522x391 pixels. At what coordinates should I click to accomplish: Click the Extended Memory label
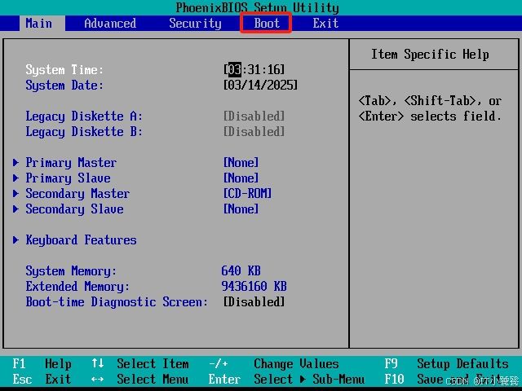click(x=77, y=287)
